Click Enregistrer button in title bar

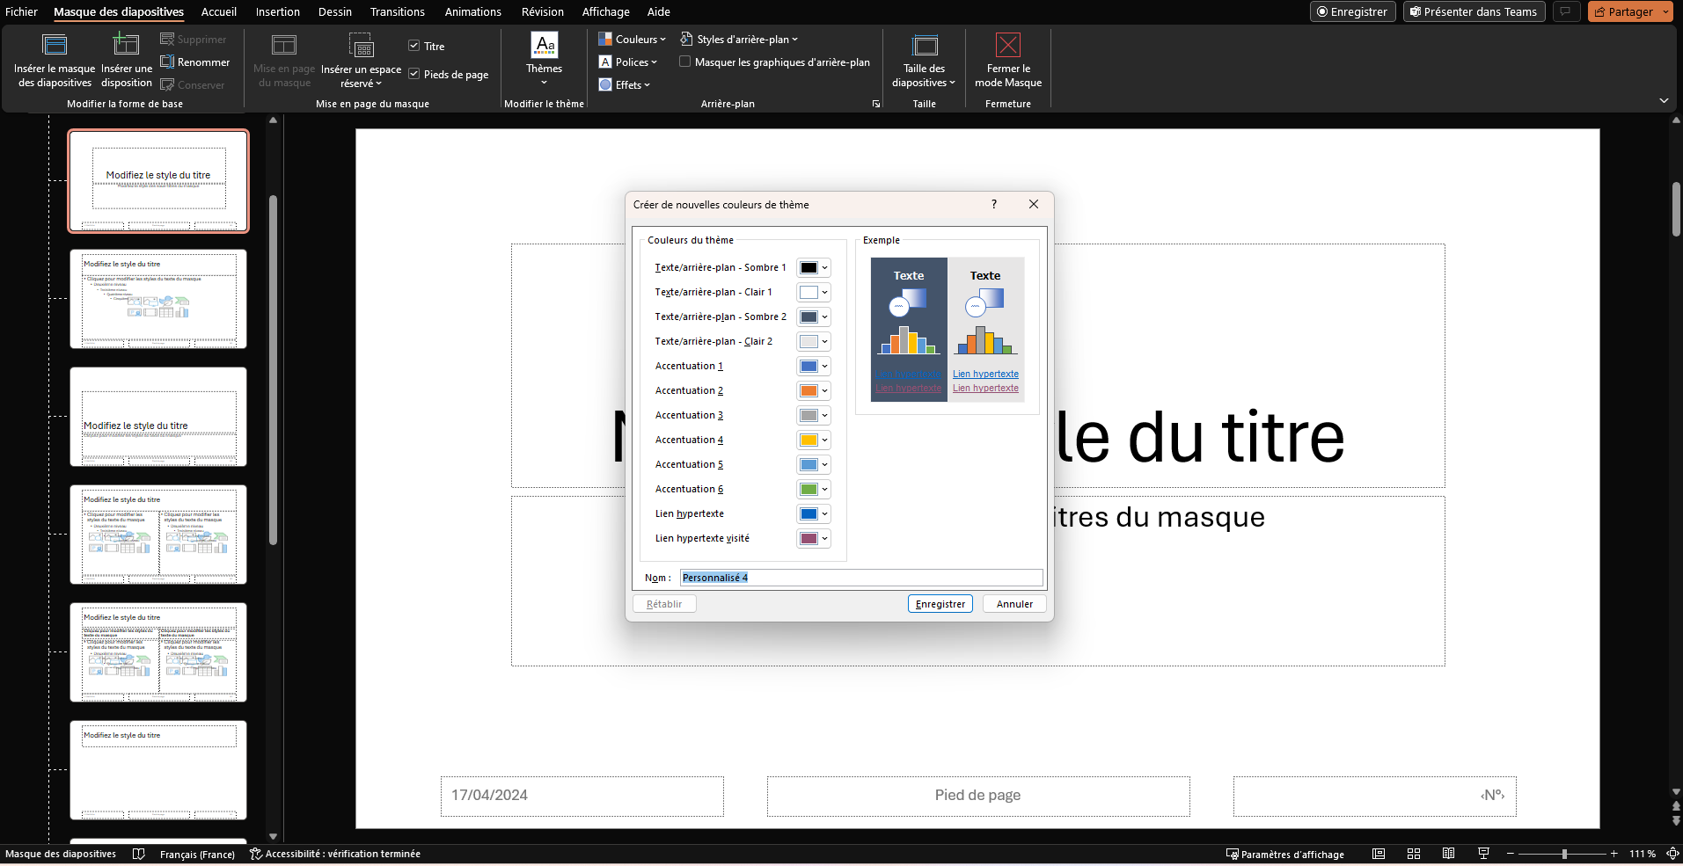pyautogui.click(x=1352, y=11)
